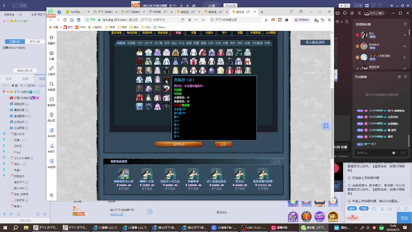Screen dimensions: 412x232
Task: Click the orange 登录购买 button
Action: 179,144
